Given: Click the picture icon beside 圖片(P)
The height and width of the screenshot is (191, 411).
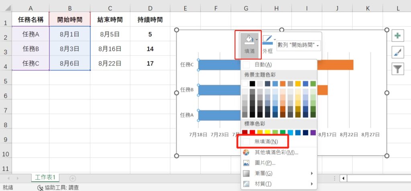Looking at the screenshot, I should [246, 163].
